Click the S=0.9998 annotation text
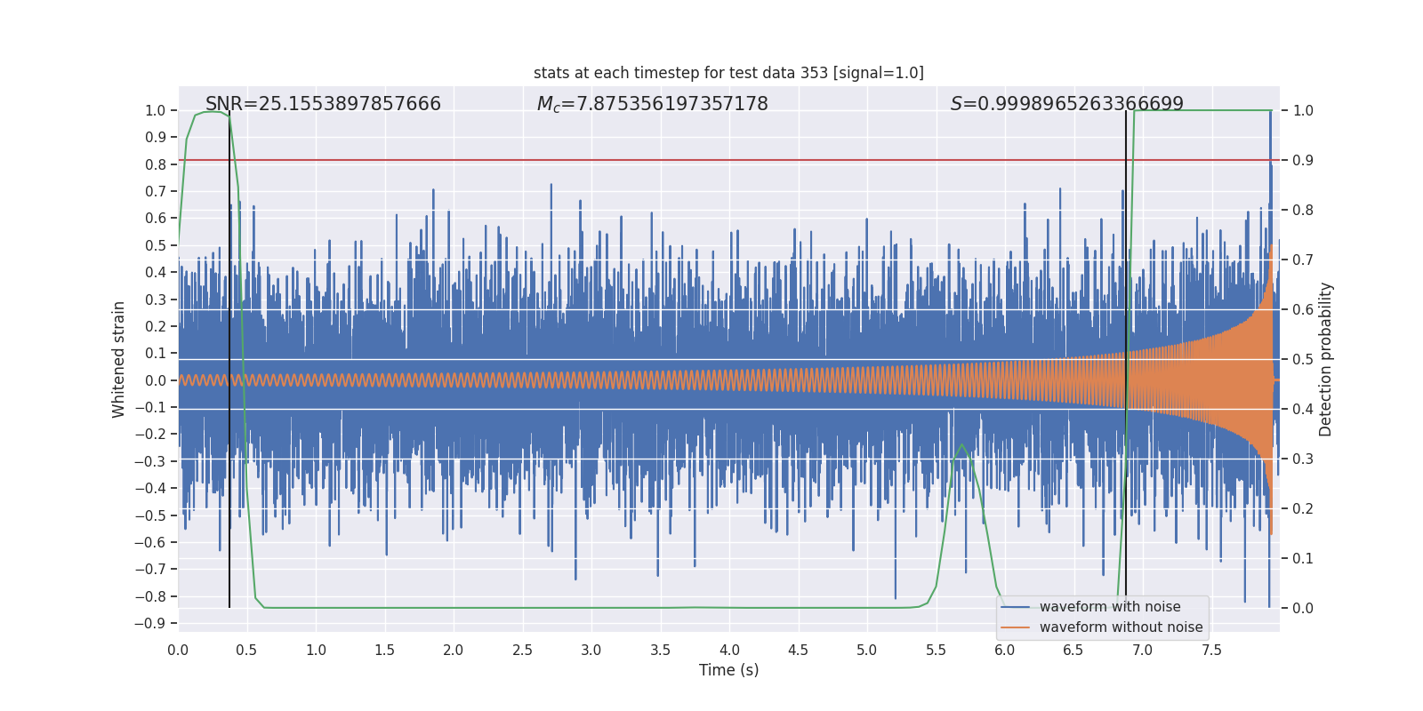The height and width of the screenshot is (711, 1423). (1066, 104)
